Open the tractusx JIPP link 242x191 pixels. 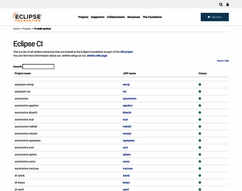(x=128, y=168)
